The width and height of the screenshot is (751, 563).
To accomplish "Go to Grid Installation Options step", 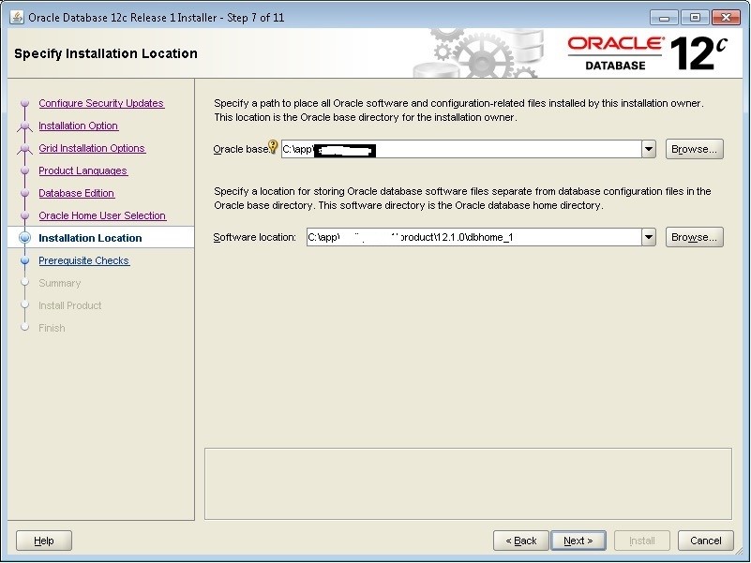I will point(92,148).
